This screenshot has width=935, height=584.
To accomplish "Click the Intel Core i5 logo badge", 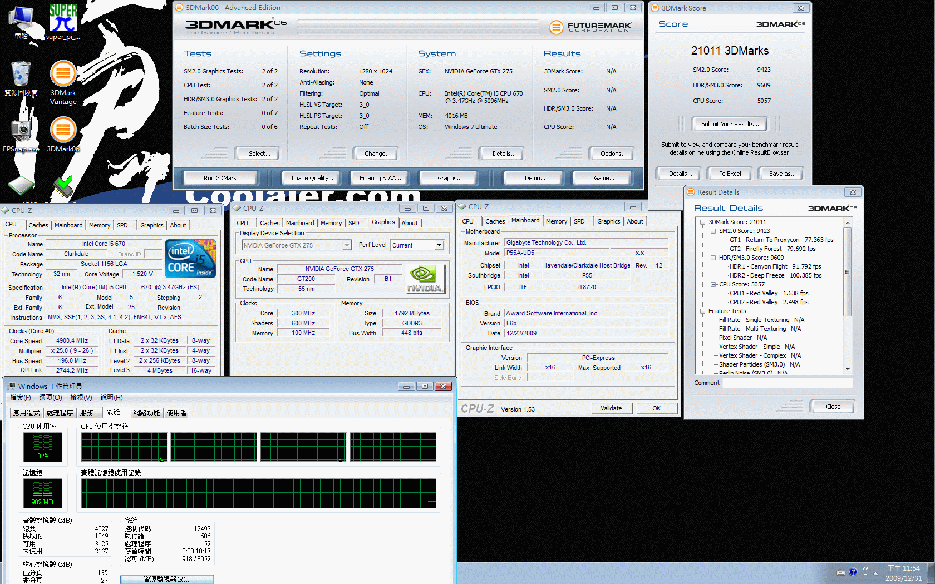I will click(190, 259).
